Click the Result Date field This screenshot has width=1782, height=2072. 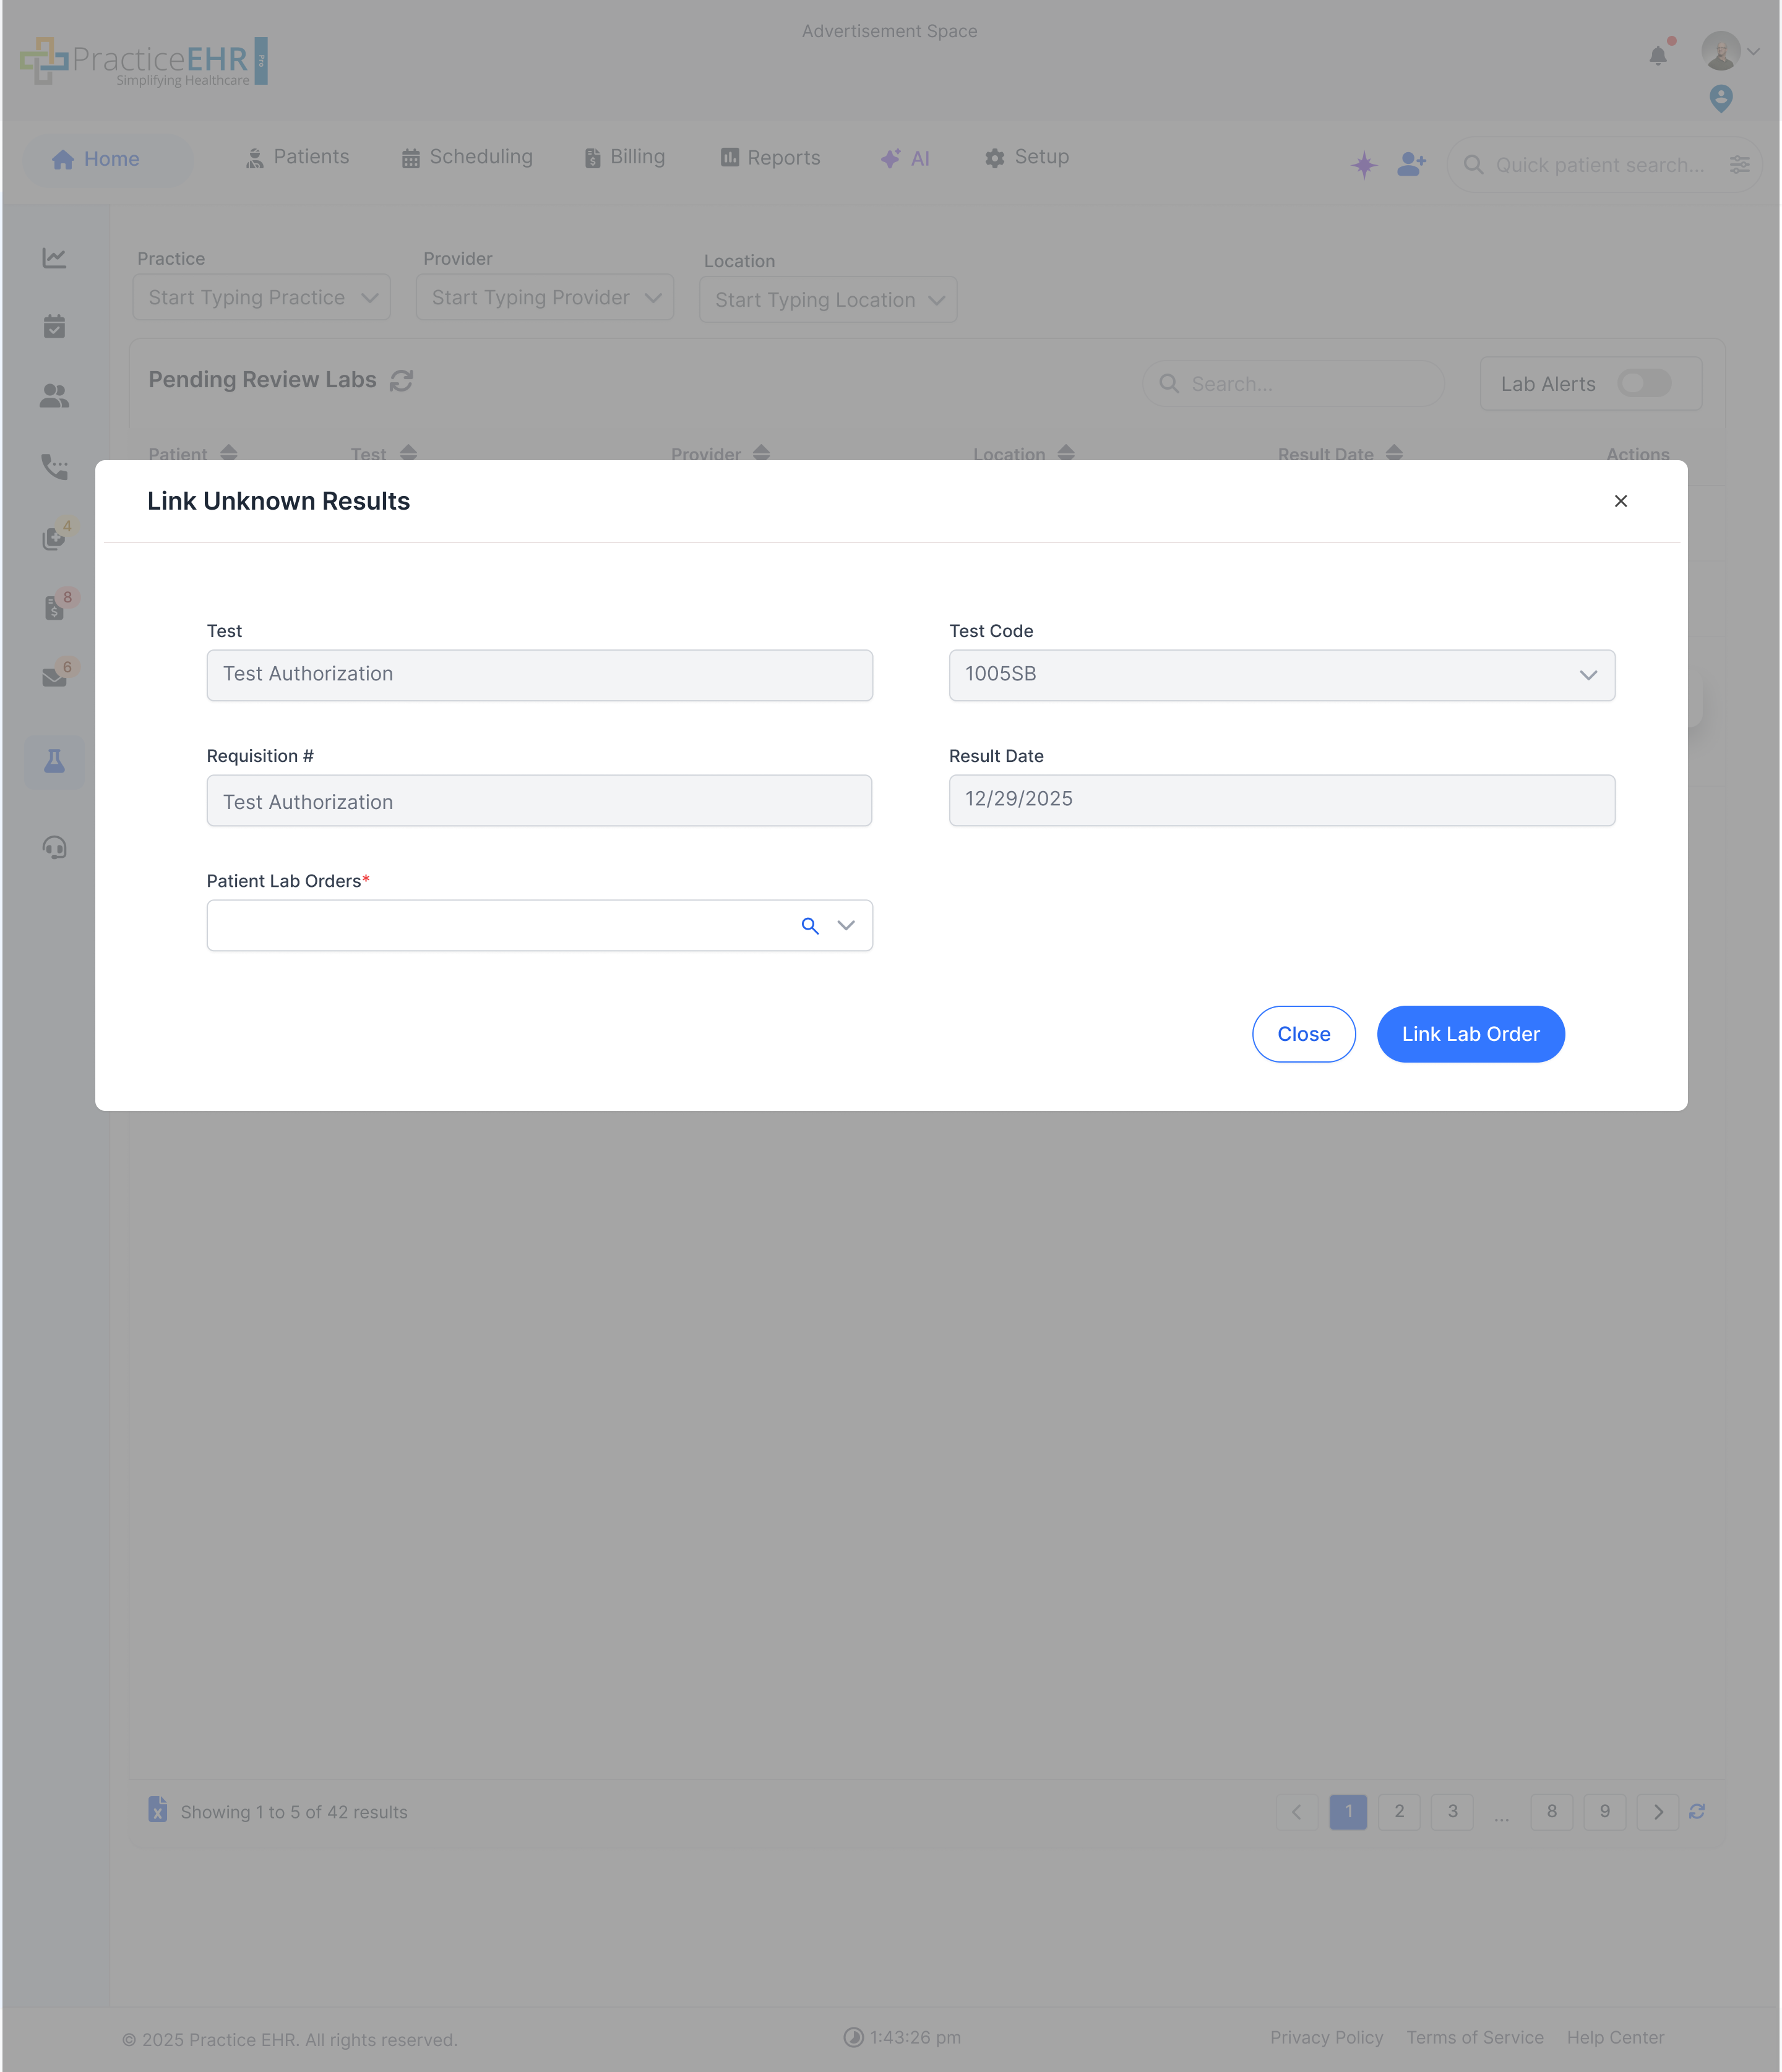coord(1281,800)
